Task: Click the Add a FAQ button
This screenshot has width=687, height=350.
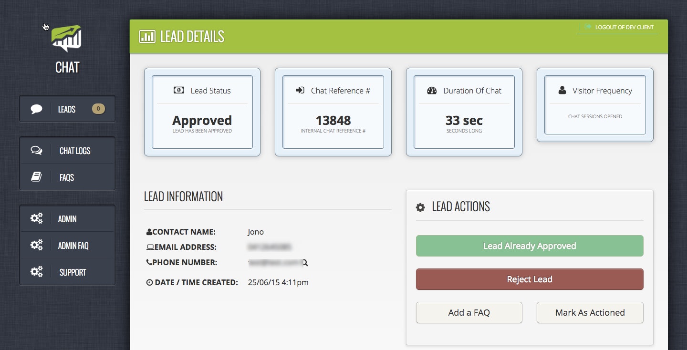Action: pos(469,313)
